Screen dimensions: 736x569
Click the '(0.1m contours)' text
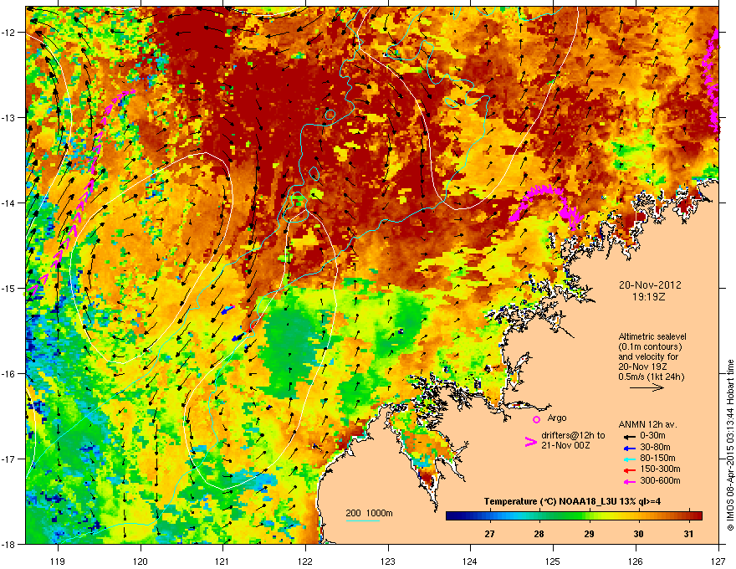(650, 347)
